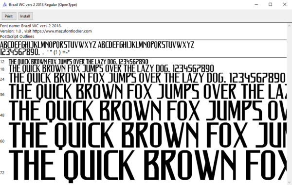Click the 36-point quick brown fox sample
Screen dimensions: 292x185
(x=147, y=92)
